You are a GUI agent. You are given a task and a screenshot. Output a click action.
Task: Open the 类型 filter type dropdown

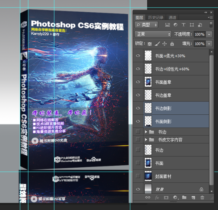coord(146,25)
